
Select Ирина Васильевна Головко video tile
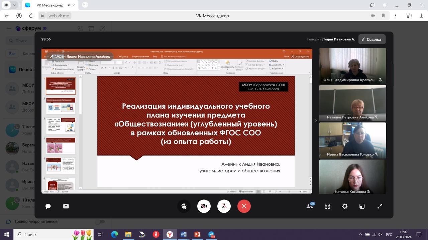[352, 140]
